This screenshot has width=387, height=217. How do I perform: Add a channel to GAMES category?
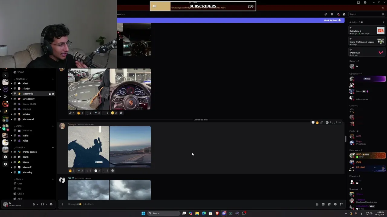[53, 148]
